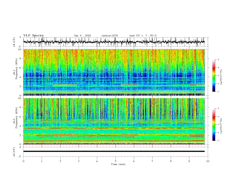
Task: Click tick label '10' on Time axis
Action: pyautogui.click(x=208, y=161)
